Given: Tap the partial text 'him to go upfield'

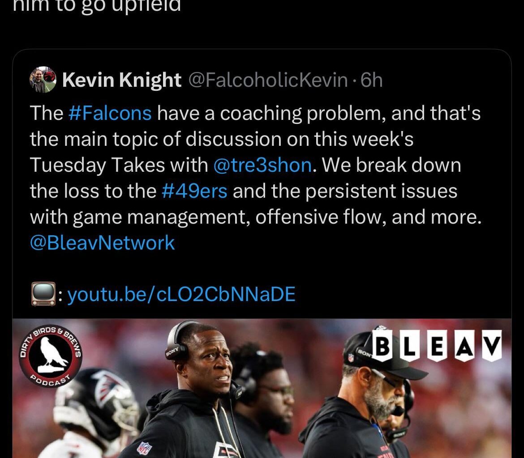Looking at the screenshot, I should 97,6.
